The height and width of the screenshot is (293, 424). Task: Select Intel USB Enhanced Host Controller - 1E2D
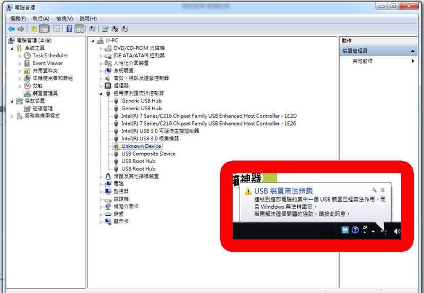209,116
